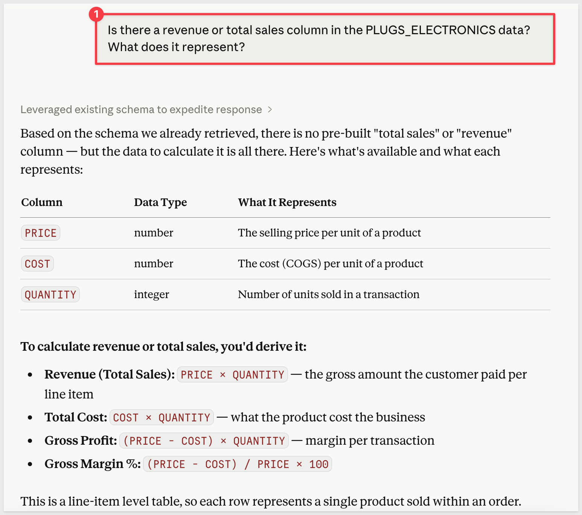
Task: Click the COST code chip in the table
Action: pyautogui.click(x=37, y=264)
